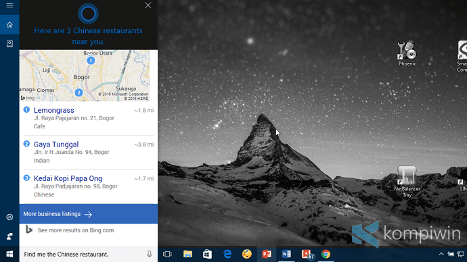467x262 pixels.
Task: Open File Explorer from the taskbar
Action: click(x=187, y=254)
